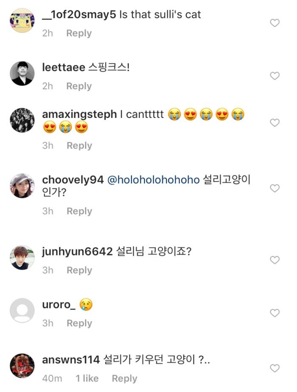Image resolution: width=297 pixels, height=392 pixels.
Task: Open __1of20smay5's profile picture
Action: 22,20
